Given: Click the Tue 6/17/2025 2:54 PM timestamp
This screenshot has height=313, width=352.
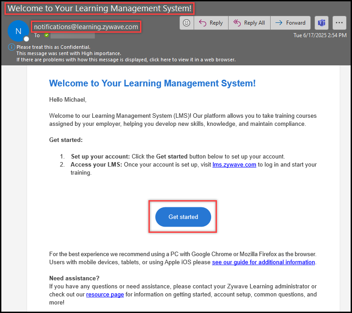Looking at the screenshot, I should (320, 35).
